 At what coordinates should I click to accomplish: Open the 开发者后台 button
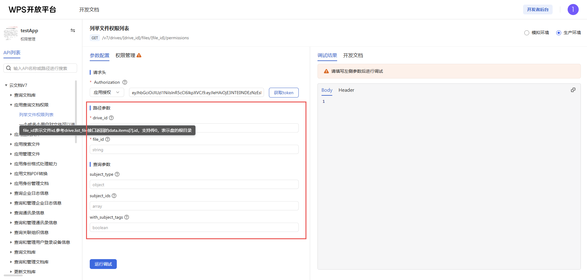click(x=538, y=10)
